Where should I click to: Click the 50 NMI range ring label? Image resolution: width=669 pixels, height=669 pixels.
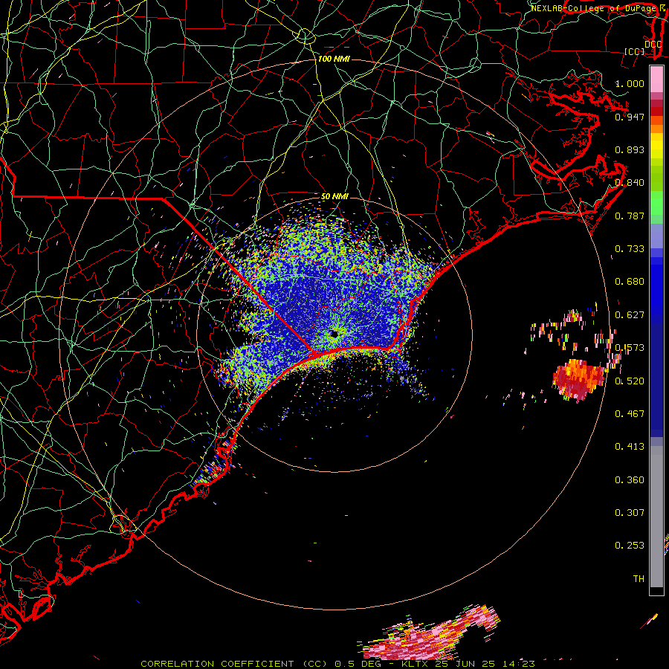coord(334,197)
